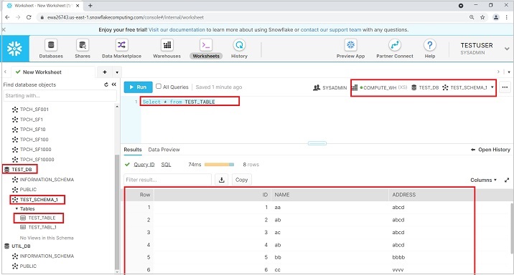
Task: Open the Shares icon
Action: (83, 45)
